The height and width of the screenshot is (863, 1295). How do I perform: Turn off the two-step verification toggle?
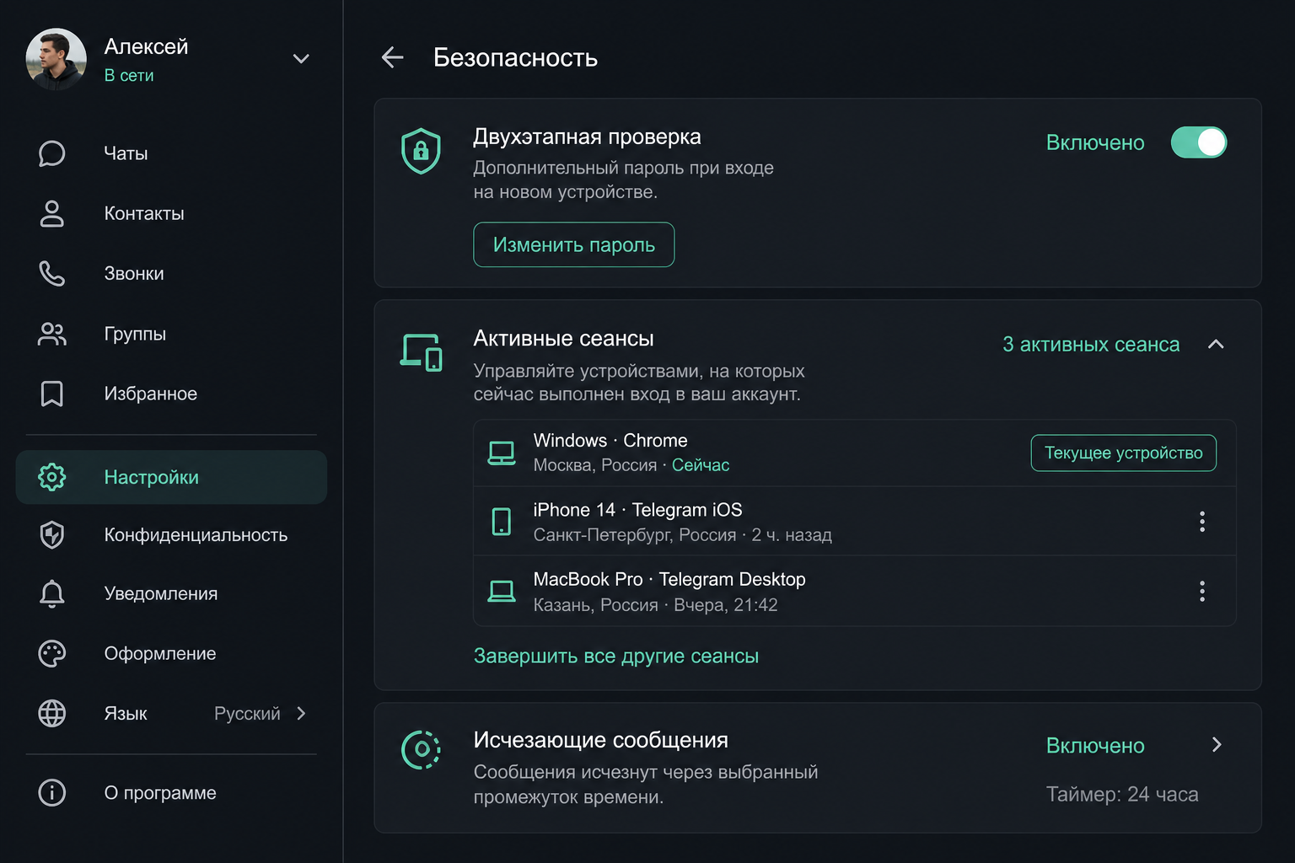(x=1199, y=142)
